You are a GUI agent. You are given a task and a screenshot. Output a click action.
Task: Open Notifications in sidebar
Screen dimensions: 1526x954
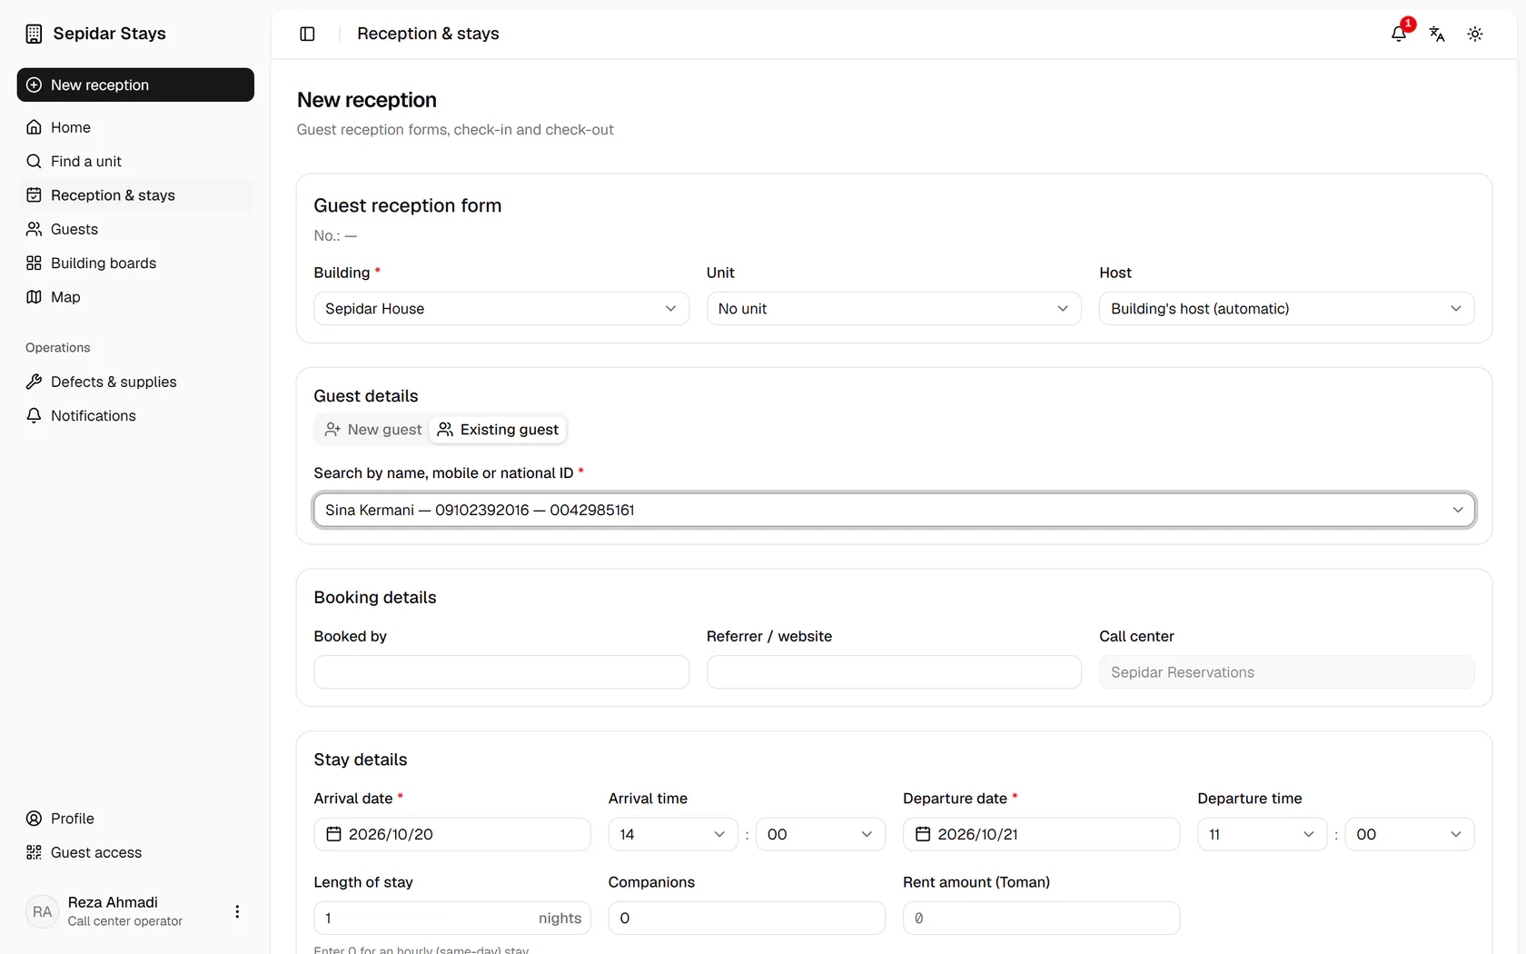click(135, 415)
